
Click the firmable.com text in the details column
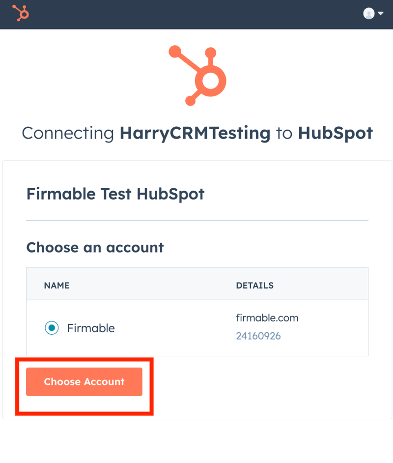coord(267,318)
